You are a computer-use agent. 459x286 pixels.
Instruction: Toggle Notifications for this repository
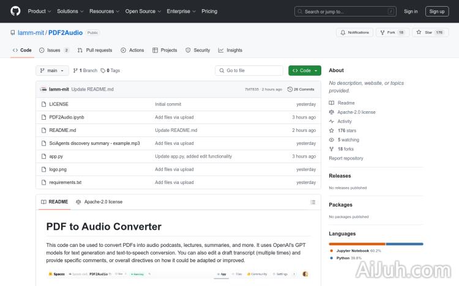(x=355, y=32)
